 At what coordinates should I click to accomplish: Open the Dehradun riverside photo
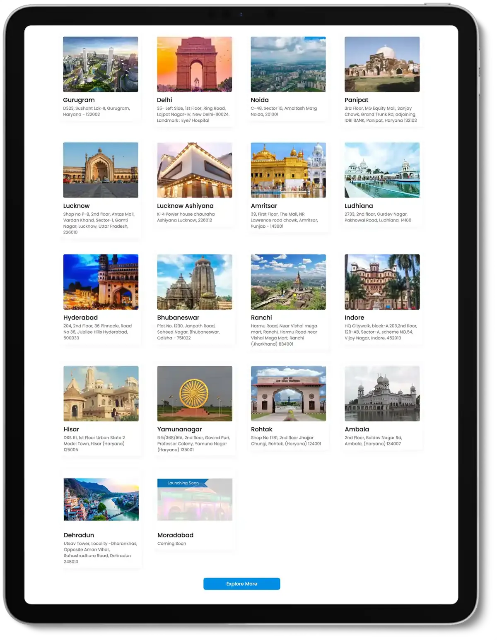101,499
